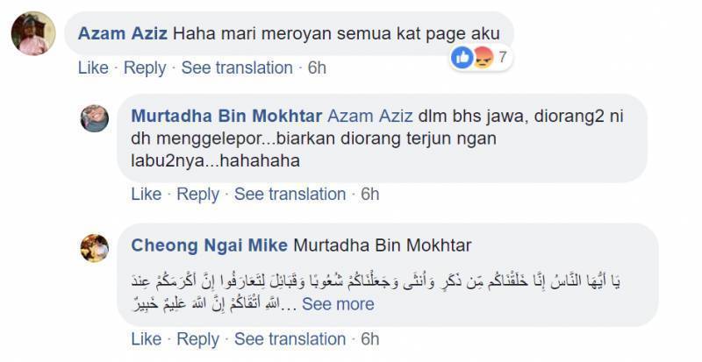This screenshot has width=702, height=362.
Task: Open Azam Aziz's profile picture
Action: pyautogui.click(x=33, y=33)
